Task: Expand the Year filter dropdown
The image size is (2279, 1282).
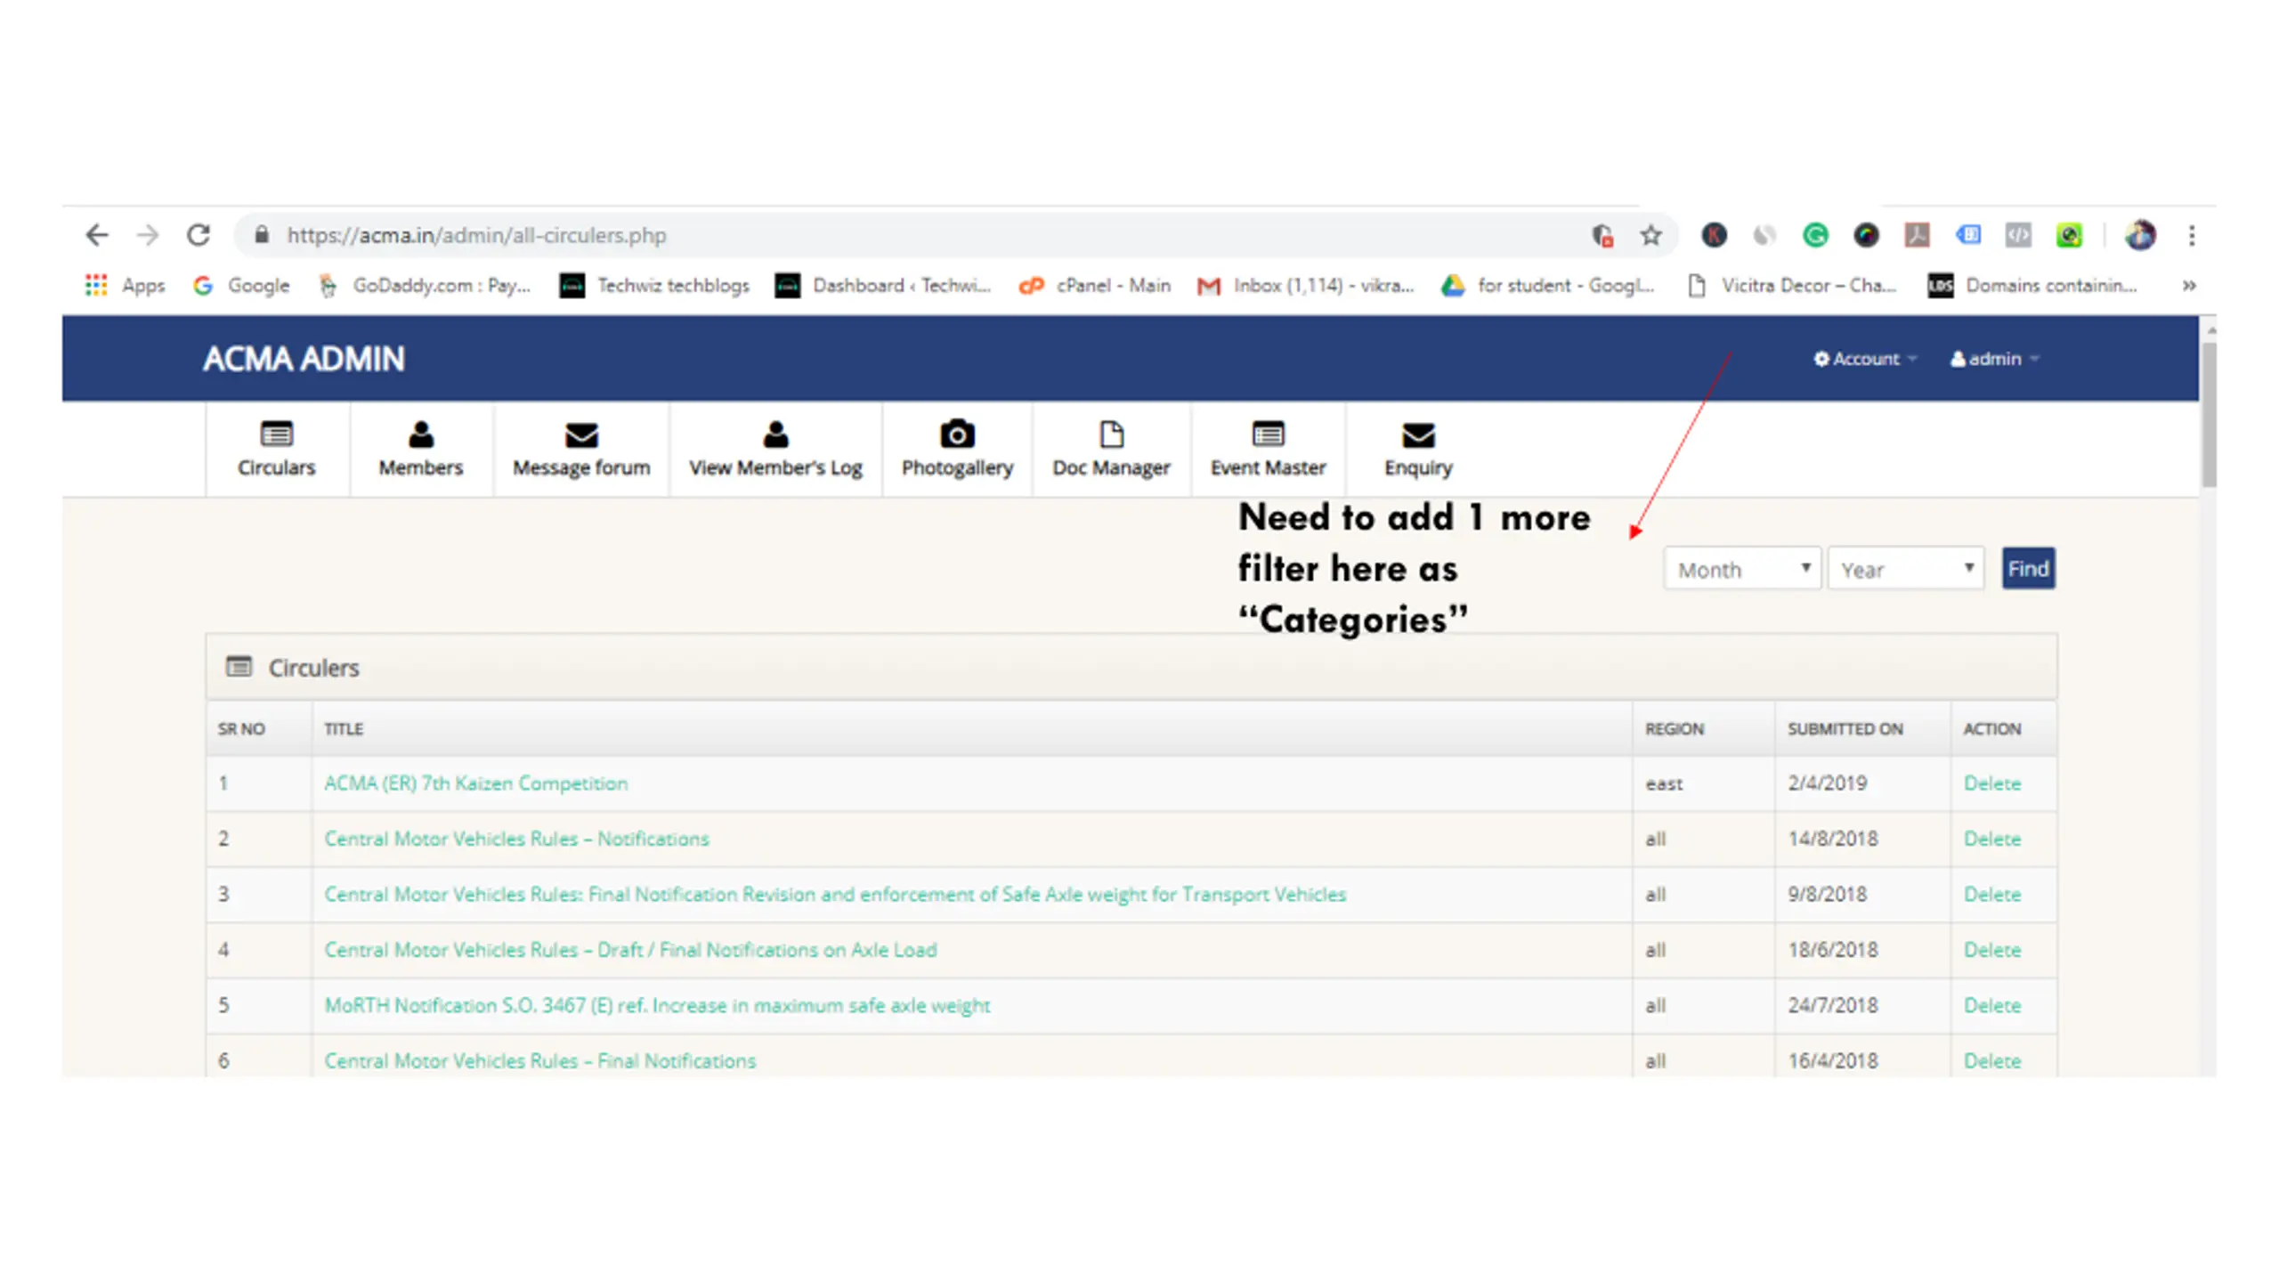Action: click(1906, 569)
